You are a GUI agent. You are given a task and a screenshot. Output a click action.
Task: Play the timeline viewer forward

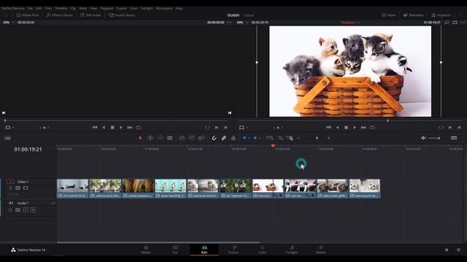pyautogui.click(x=355, y=127)
